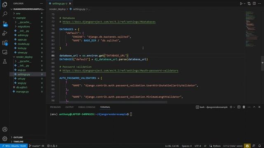This screenshot has height=148, width=264.
Task: Change language mode via Python status item
Action: pyautogui.click(x=217, y=146)
